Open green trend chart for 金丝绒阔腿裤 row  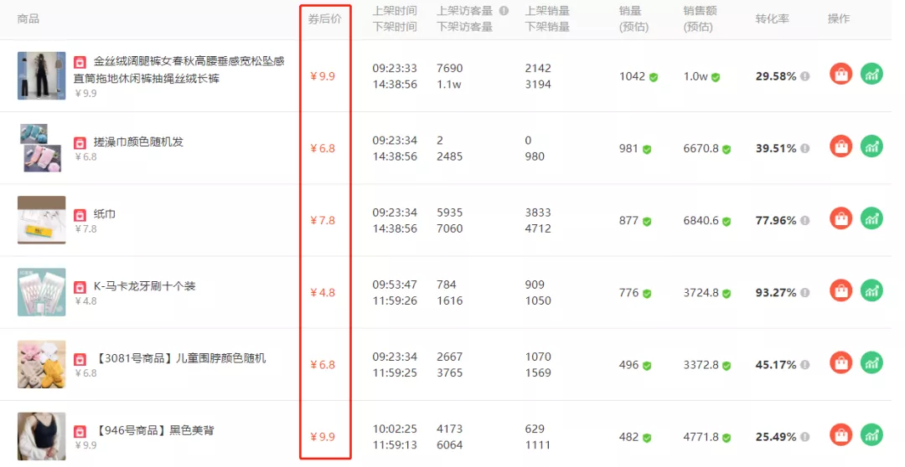click(x=872, y=74)
